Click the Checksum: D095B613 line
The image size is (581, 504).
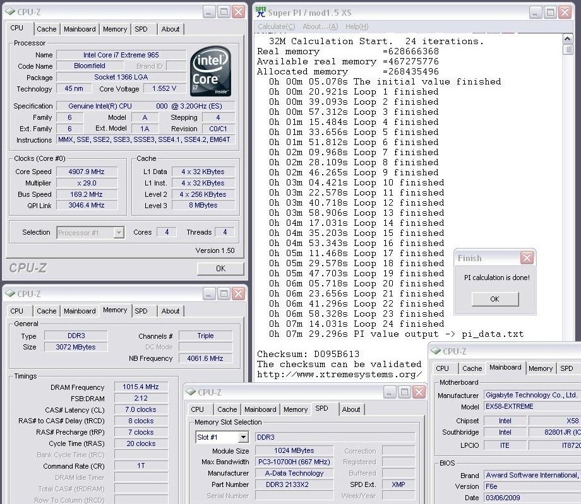coord(308,354)
